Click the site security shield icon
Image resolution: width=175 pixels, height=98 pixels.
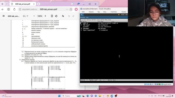click(20, 10)
